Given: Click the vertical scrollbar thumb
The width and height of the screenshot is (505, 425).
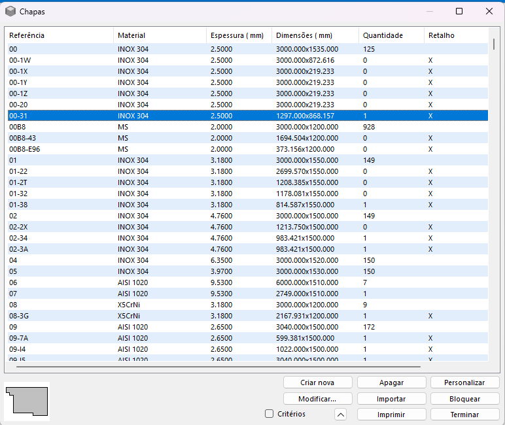Looking at the screenshot, I should tap(494, 44).
